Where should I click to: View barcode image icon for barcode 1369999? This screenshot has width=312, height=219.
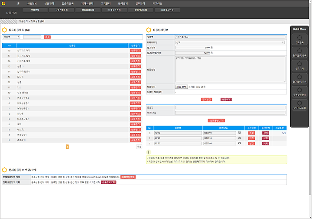coord(239,133)
